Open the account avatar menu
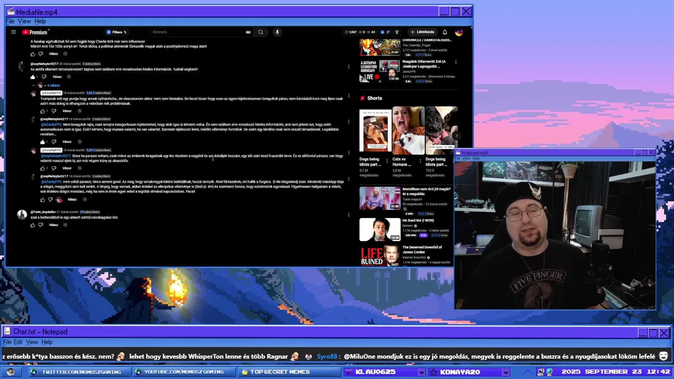674x379 pixels. coord(459,32)
